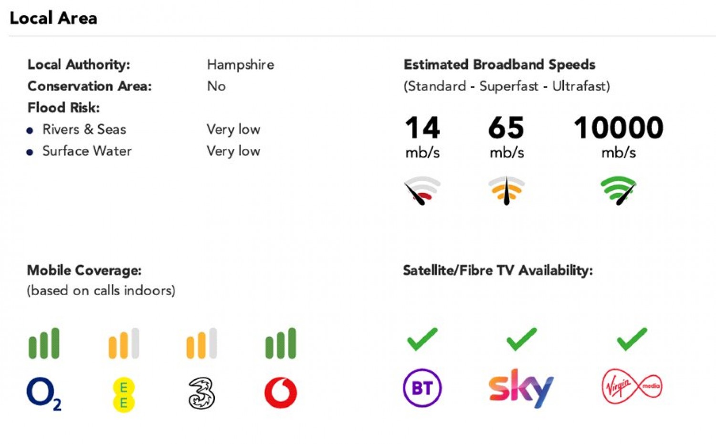Click the Local Area section heading
716x444 pixels.
(53, 18)
